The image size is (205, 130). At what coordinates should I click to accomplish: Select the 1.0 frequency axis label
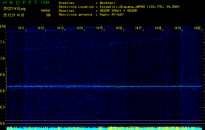coord(3,58)
